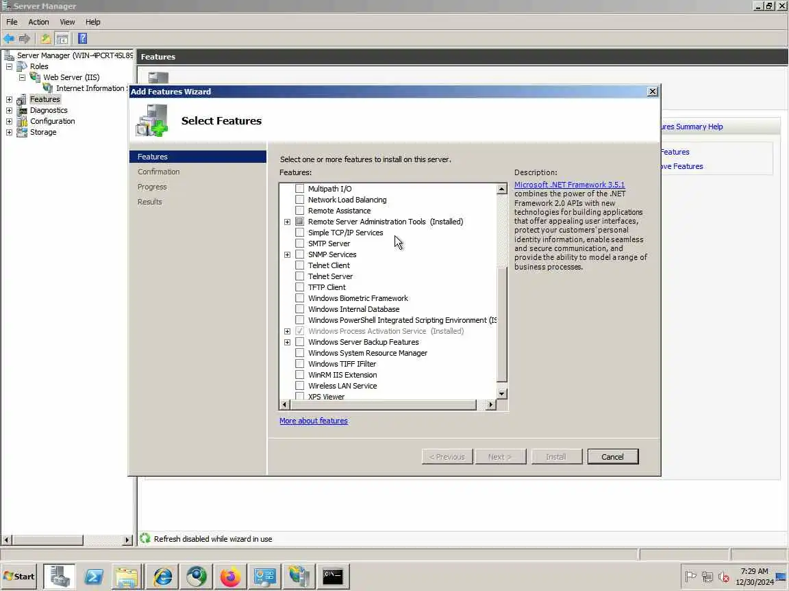The width and height of the screenshot is (789, 591).
Task: Click the Show/Hide console tree toolbar icon
Action: click(62, 38)
